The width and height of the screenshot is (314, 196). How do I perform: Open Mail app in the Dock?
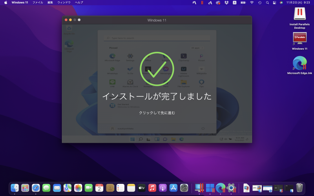57,188
